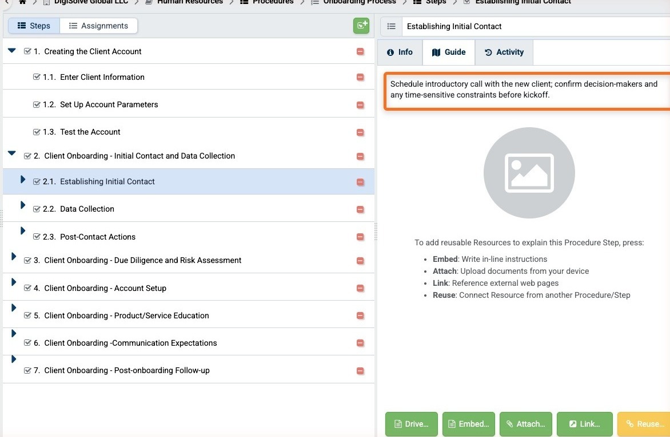Viewport: 670px width, 437px height.
Task: Select row 5. Client Onboarding - Product/Service Education
Action: (x=189, y=315)
